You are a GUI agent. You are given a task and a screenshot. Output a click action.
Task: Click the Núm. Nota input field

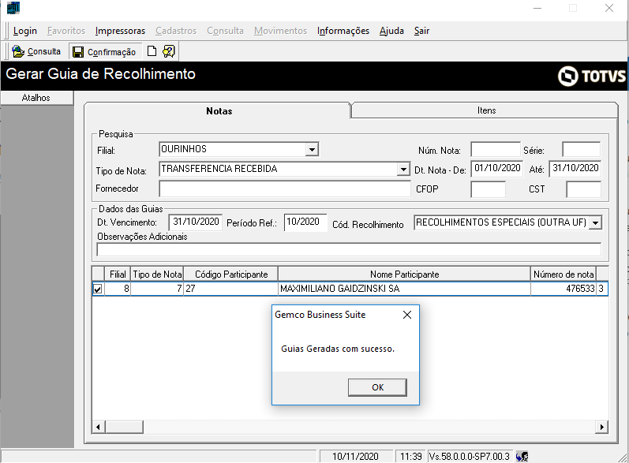496,150
